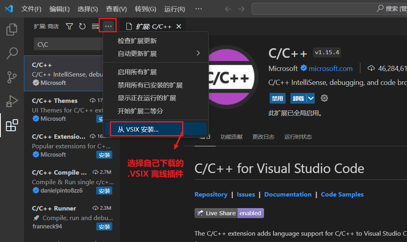Click the 卸载 button
Image resolution: width=407 pixels, height=242 pixels.
pyautogui.click(x=298, y=98)
